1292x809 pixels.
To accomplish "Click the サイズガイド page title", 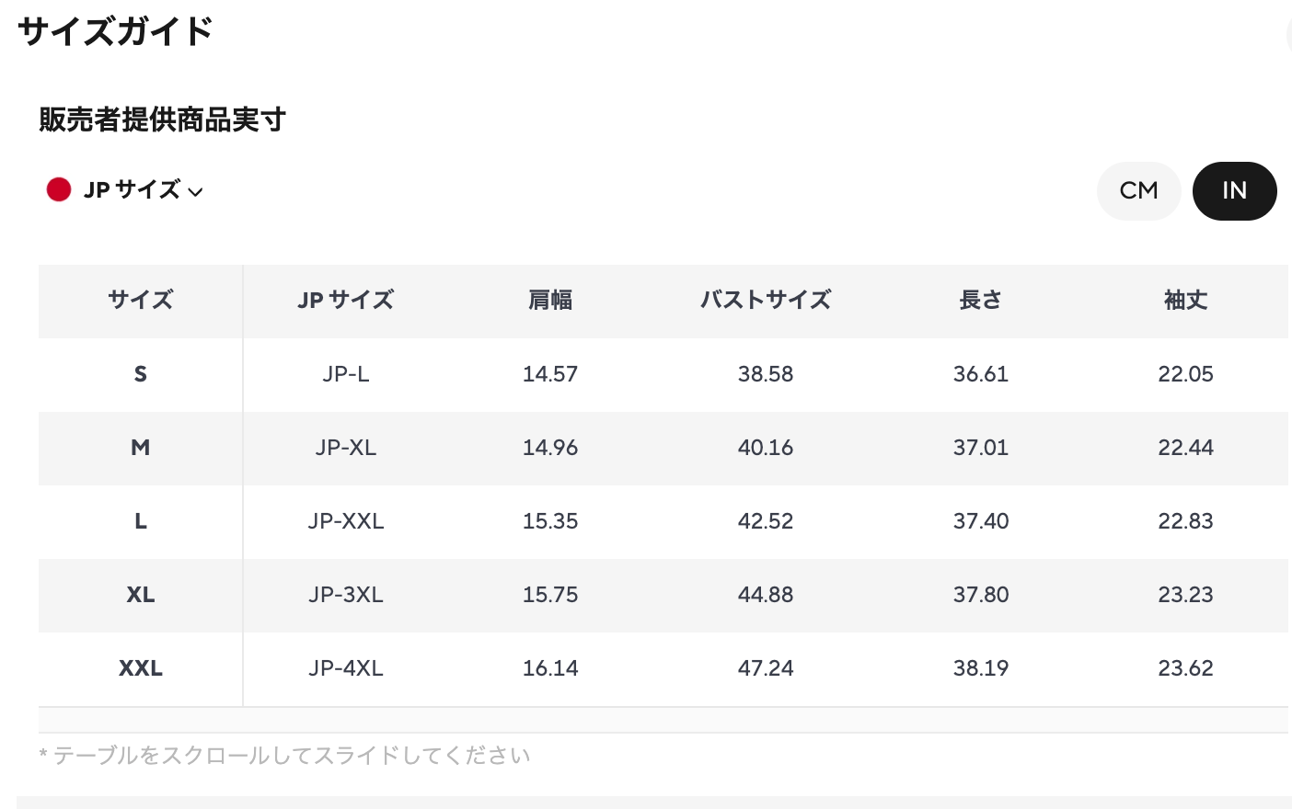I will (x=115, y=31).
